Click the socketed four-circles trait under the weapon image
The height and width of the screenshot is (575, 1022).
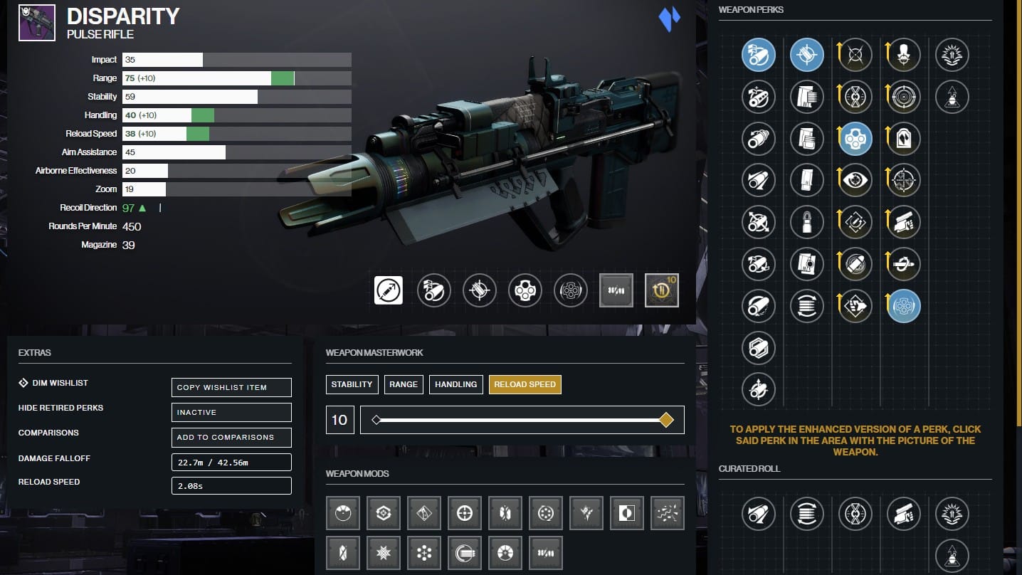(525, 290)
